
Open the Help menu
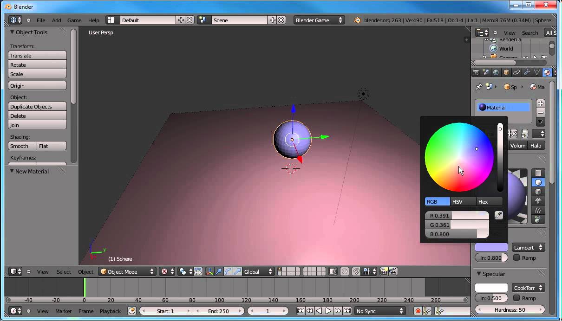(x=93, y=20)
